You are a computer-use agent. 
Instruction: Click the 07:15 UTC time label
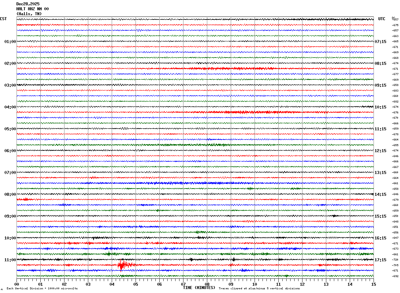pos(380,42)
